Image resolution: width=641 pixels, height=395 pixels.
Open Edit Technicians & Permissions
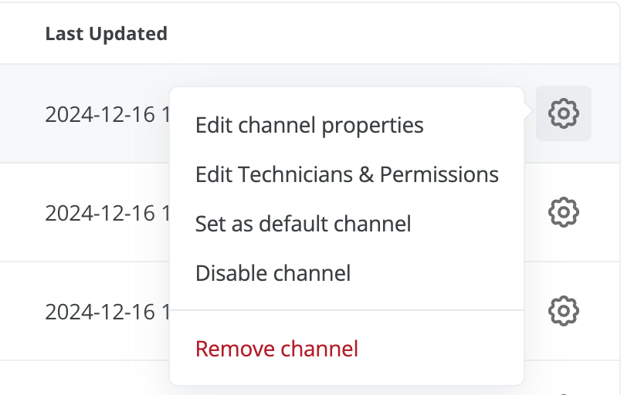coord(347,174)
